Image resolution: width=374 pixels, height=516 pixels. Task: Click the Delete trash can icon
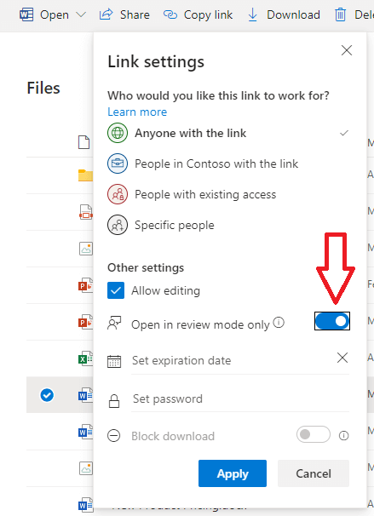pyautogui.click(x=341, y=15)
